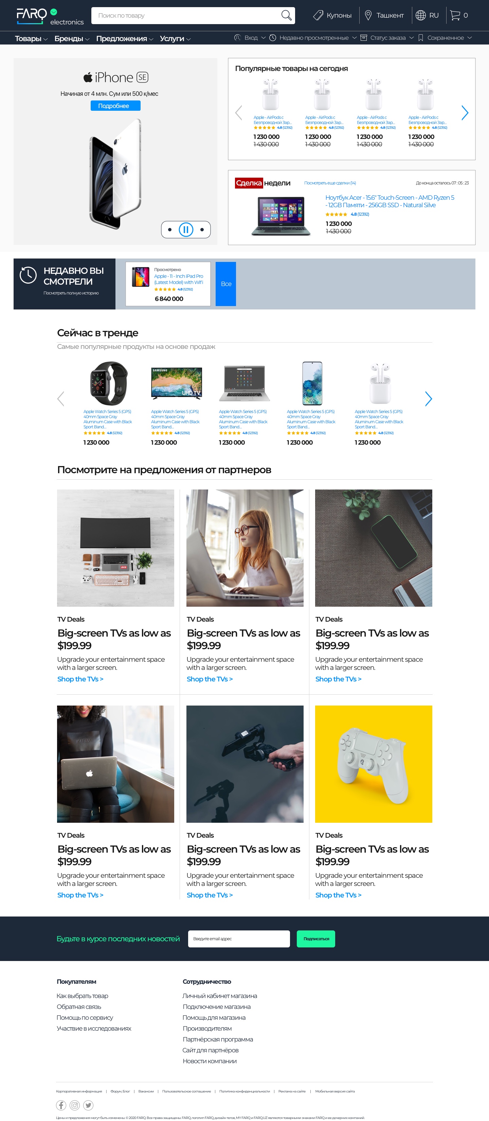Open the Бренды menu
The image size is (489, 1121).
(72, 38)
